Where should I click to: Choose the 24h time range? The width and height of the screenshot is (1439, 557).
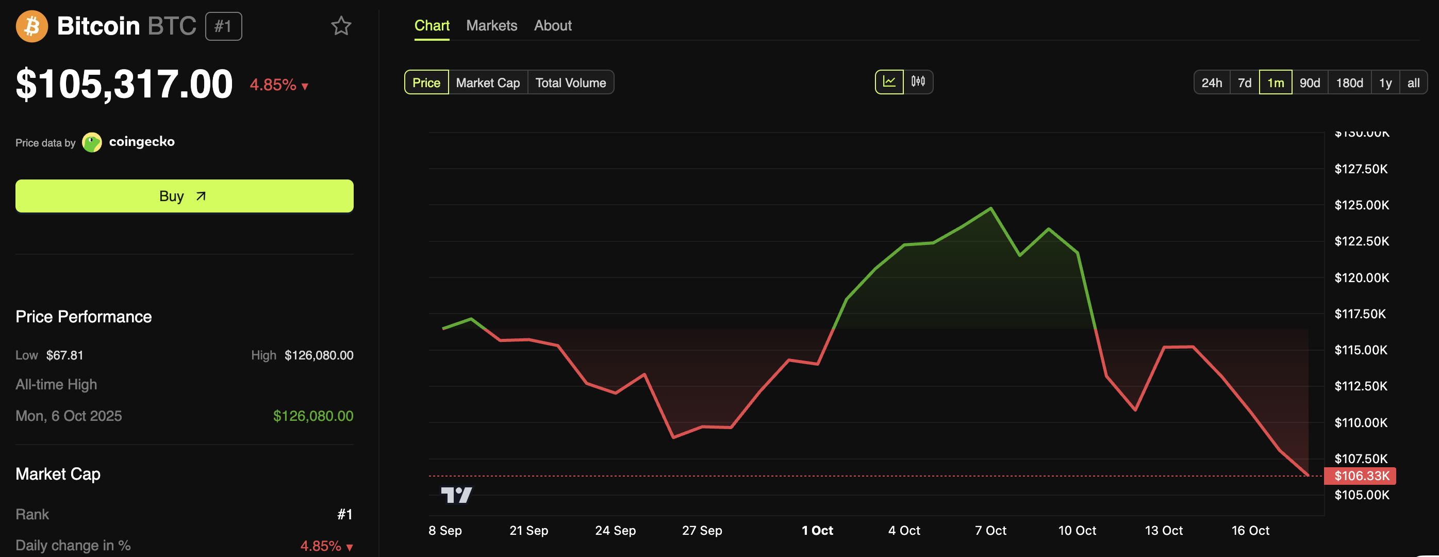click(x=1211, y=83)
